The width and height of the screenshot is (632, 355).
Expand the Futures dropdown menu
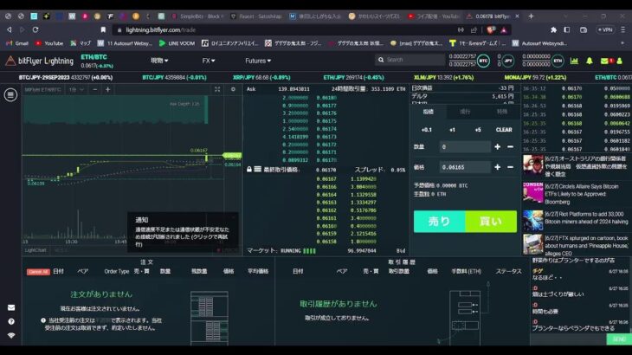[258, 61]
